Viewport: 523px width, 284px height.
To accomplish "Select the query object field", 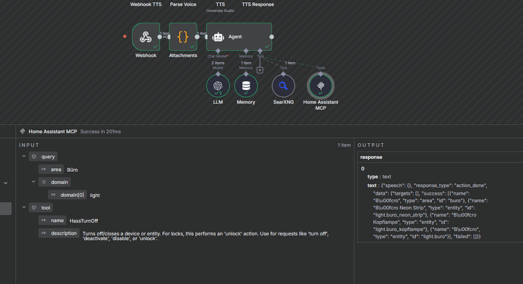I will 43,157.
